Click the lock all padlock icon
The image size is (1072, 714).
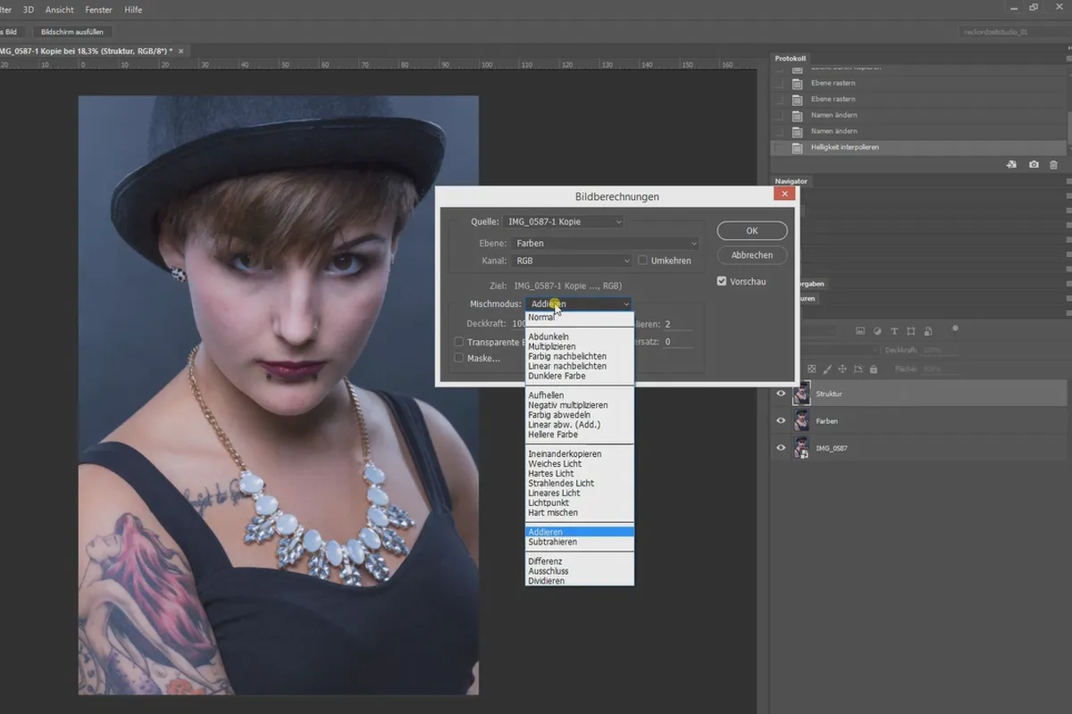coord(874,369)
